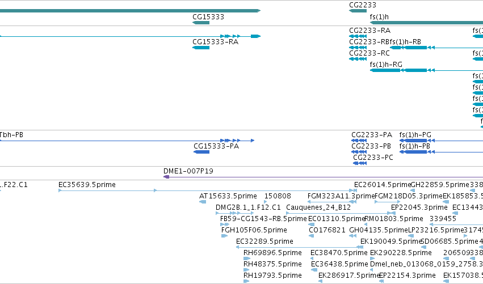This screenshot has height=284, width=483.
Task: Click FGH105F06.5prime EST label
Action: click(254, 230)
